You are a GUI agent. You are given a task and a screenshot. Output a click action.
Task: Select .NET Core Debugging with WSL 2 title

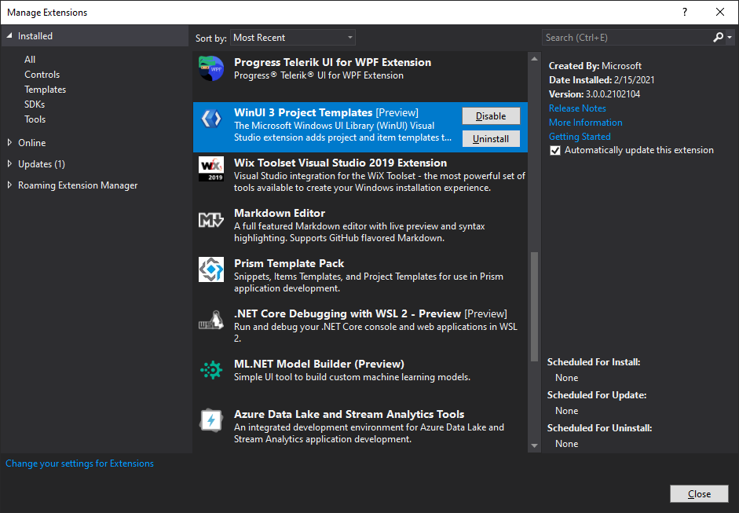coord(347,313)
